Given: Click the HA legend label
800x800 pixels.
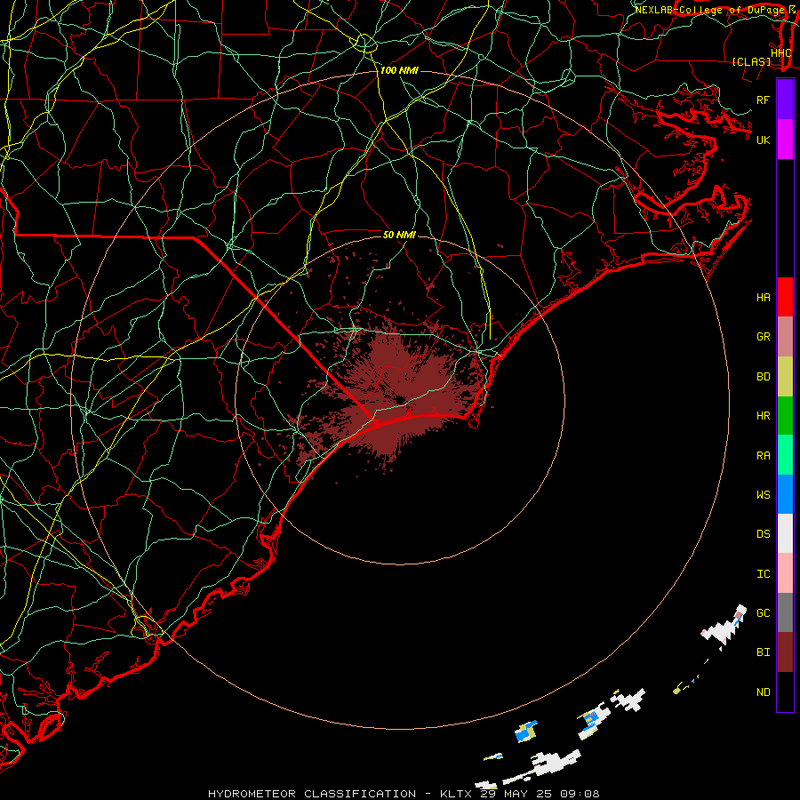Looking at the screenshot, I should 763,297.
